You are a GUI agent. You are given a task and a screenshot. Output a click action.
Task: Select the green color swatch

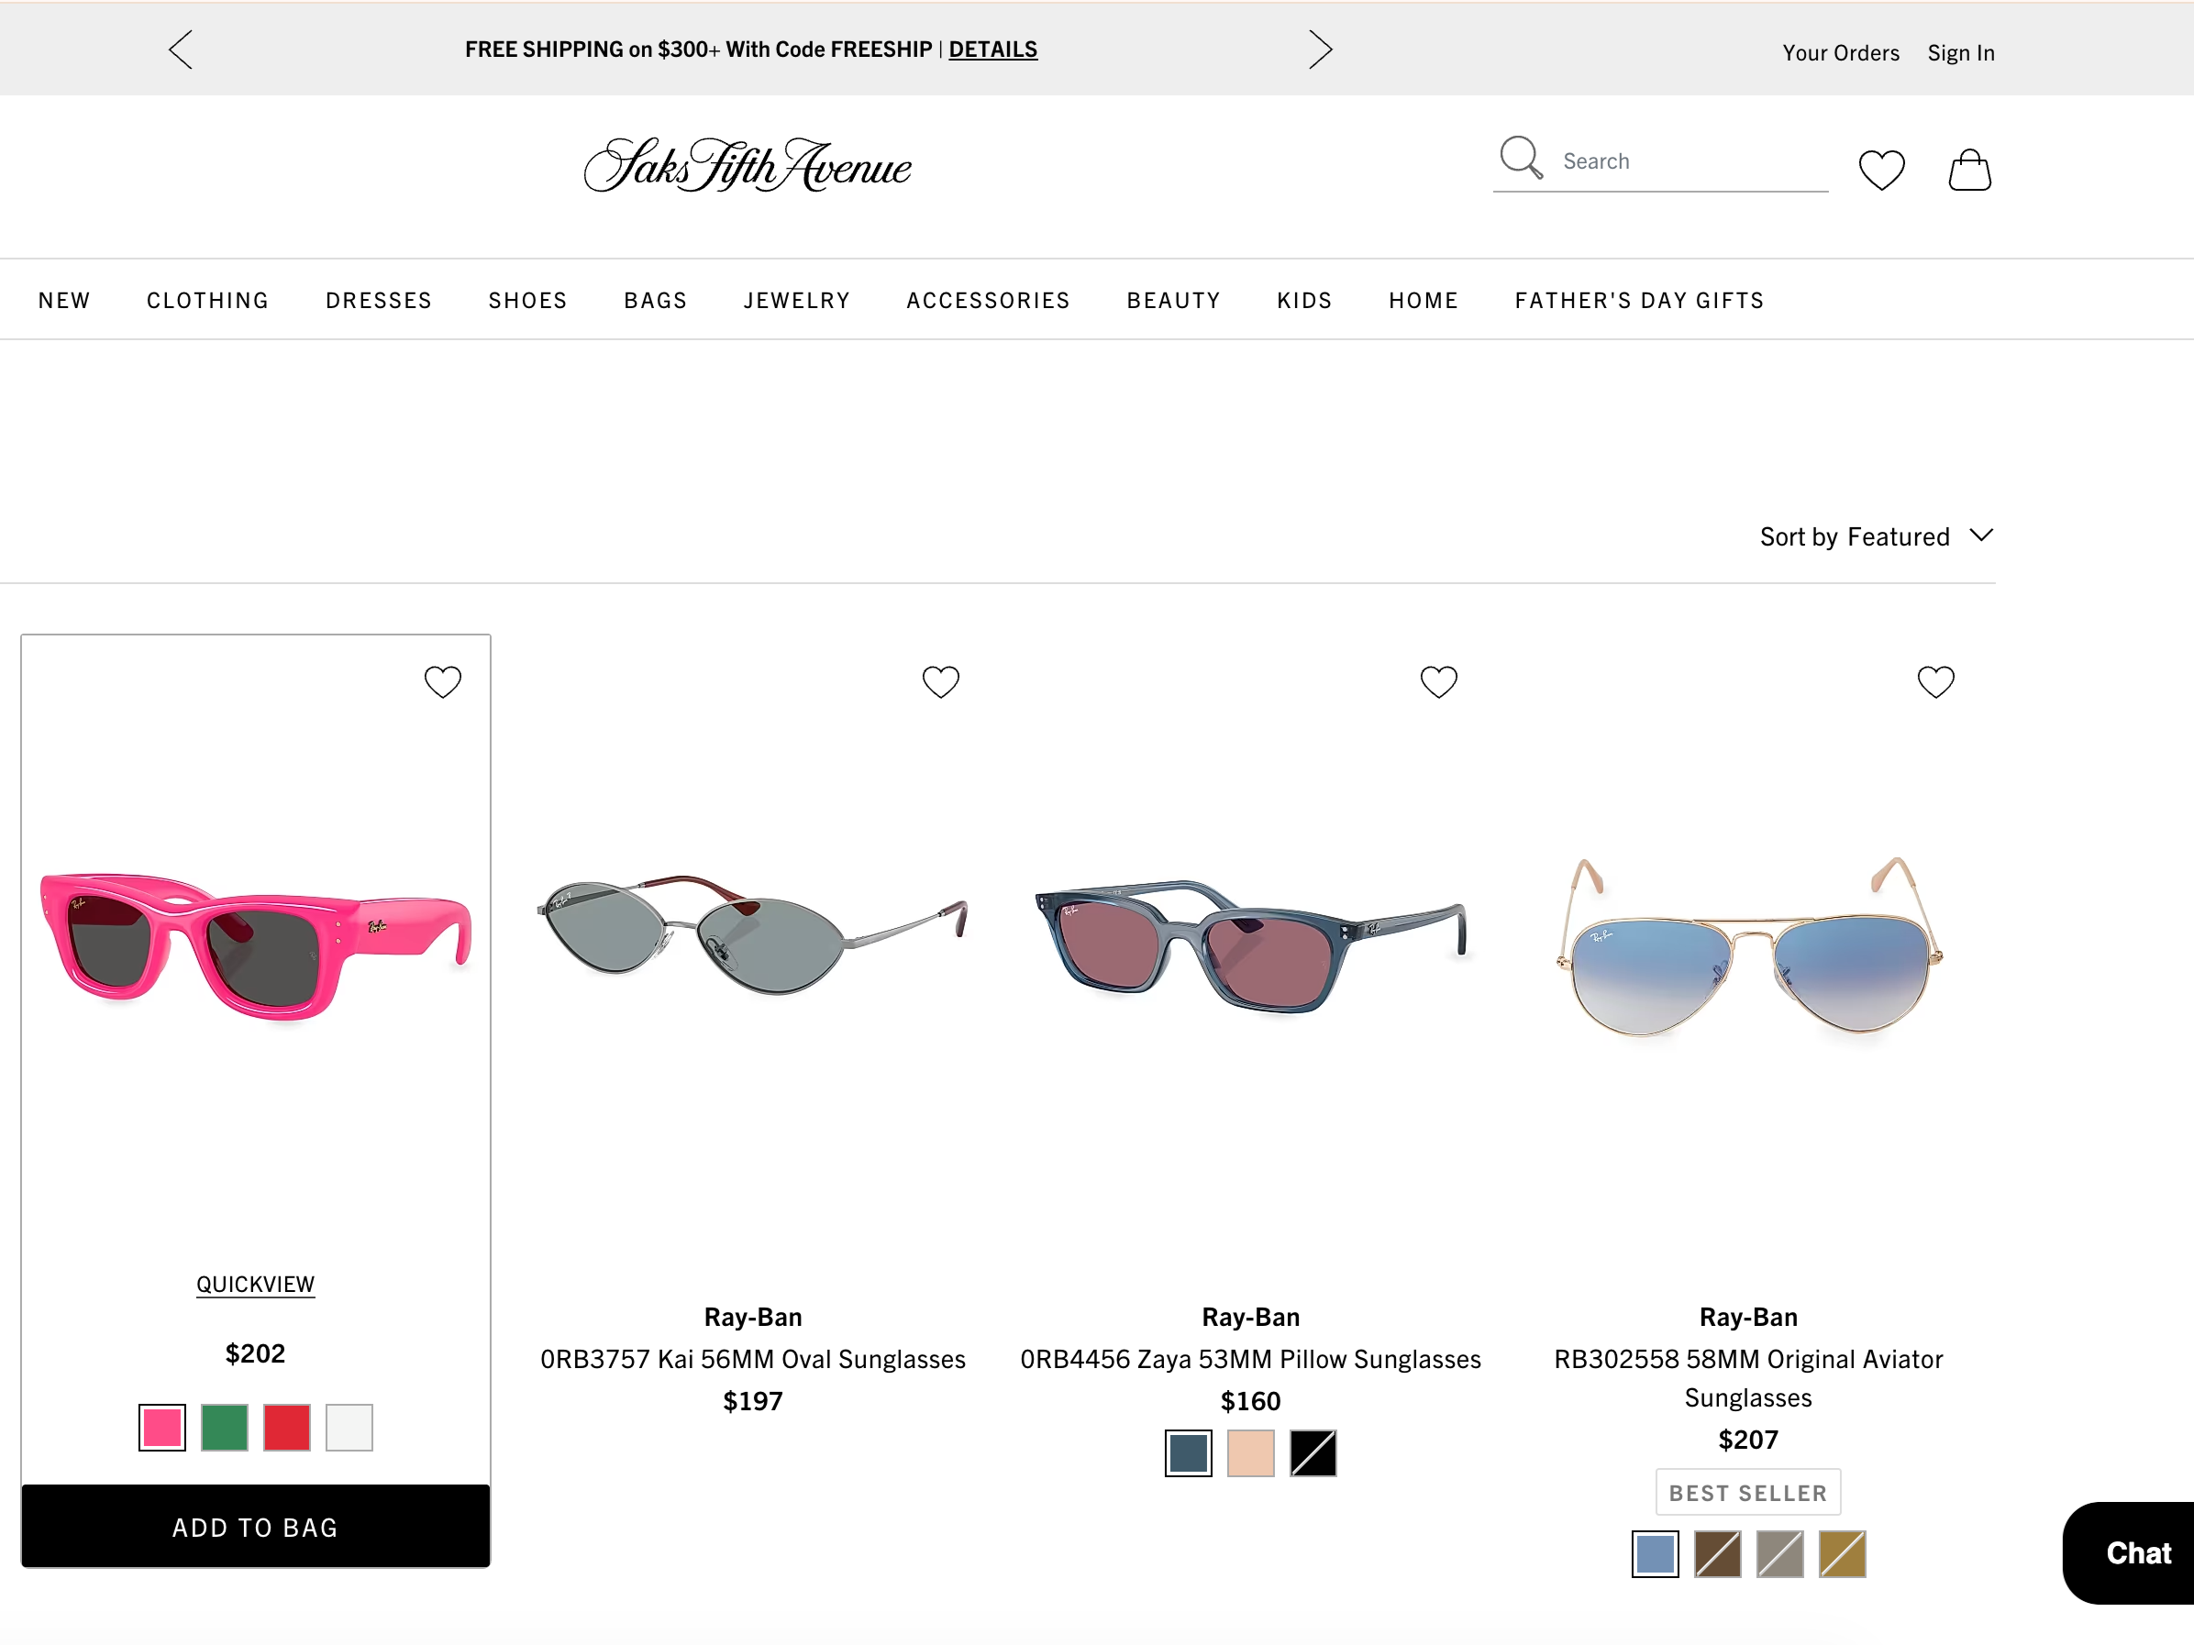tap(224, 1428)
